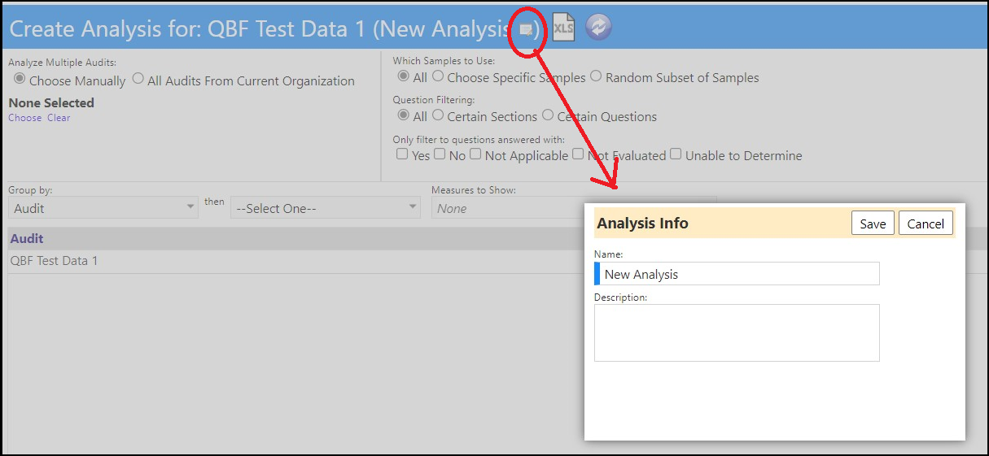The image size is (989, 456).
Task: Open the Measures to Show dropdown
Action: (509, 208)
